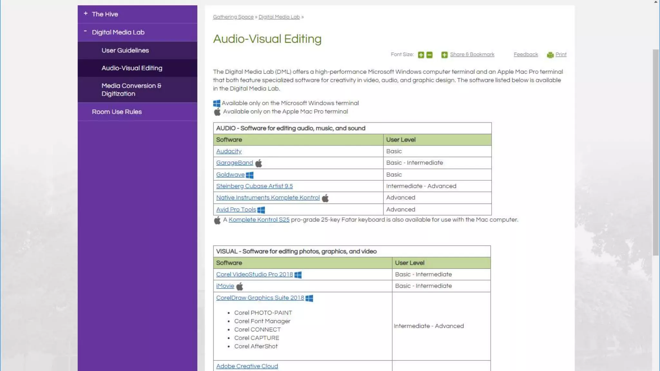The width and height of the screenshot is (660, 371).
Task: Increase font size with plus icon
Action: pyautogui.click(x=421, y=55)
